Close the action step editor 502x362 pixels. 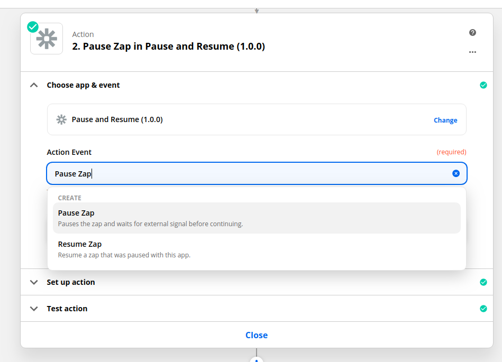click(x=257, y=335)
